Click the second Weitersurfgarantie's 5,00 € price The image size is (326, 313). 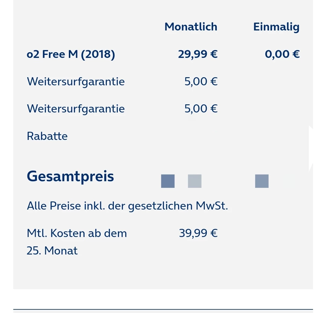click(x=201, y=109)
